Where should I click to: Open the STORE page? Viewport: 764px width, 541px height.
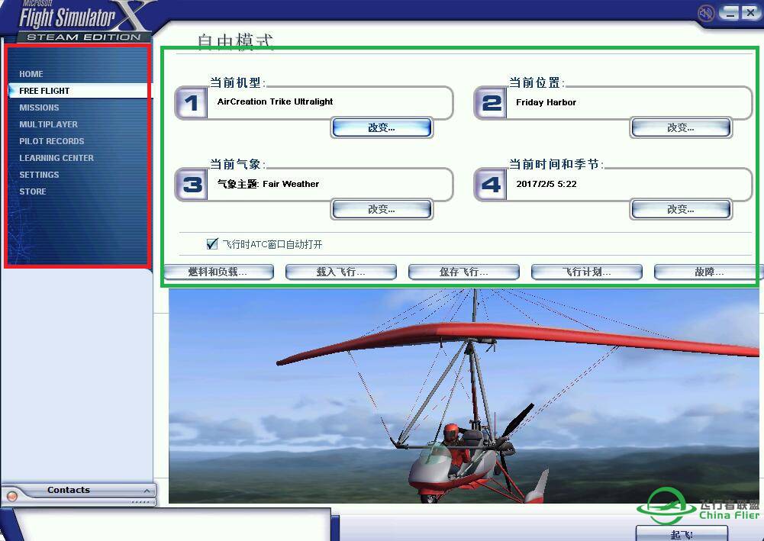(x=33, y=192)
